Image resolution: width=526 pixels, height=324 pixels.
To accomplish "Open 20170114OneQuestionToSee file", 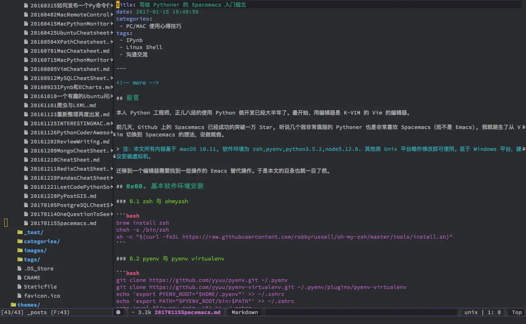I will [70, 214].
